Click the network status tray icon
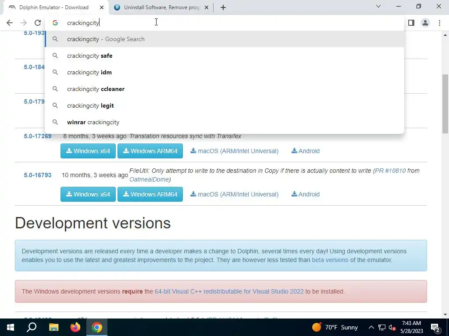This screenshot has width=449, height=336. [x=382, y=327]
